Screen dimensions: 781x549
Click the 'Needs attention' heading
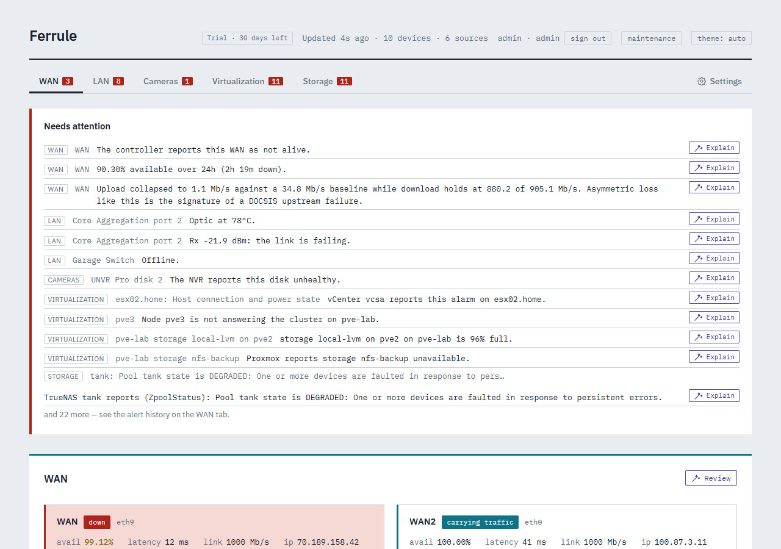(77, 126)
